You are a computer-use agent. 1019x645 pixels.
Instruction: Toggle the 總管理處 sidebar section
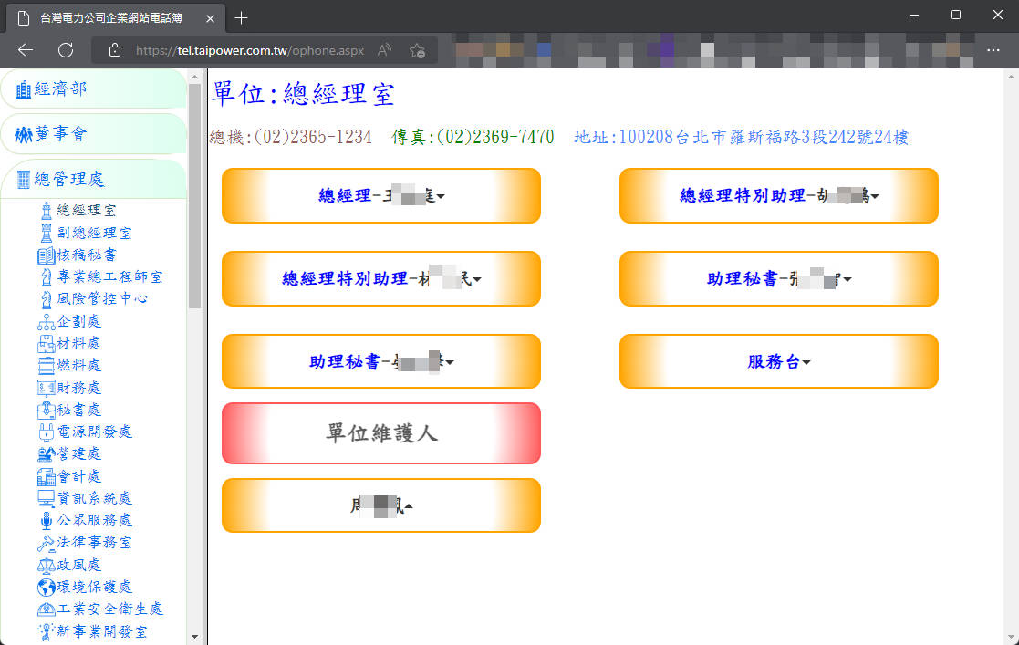pyautogui.click(x=94, y=180)
